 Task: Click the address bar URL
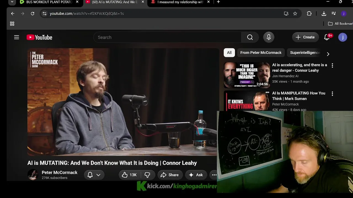pyautogui.click(x=87, y=13)
